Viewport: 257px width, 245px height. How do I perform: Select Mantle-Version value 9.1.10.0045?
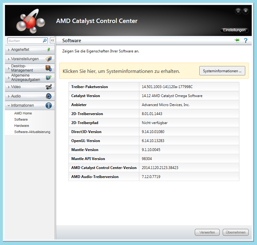pyautogui.click(x=151, y=150)
